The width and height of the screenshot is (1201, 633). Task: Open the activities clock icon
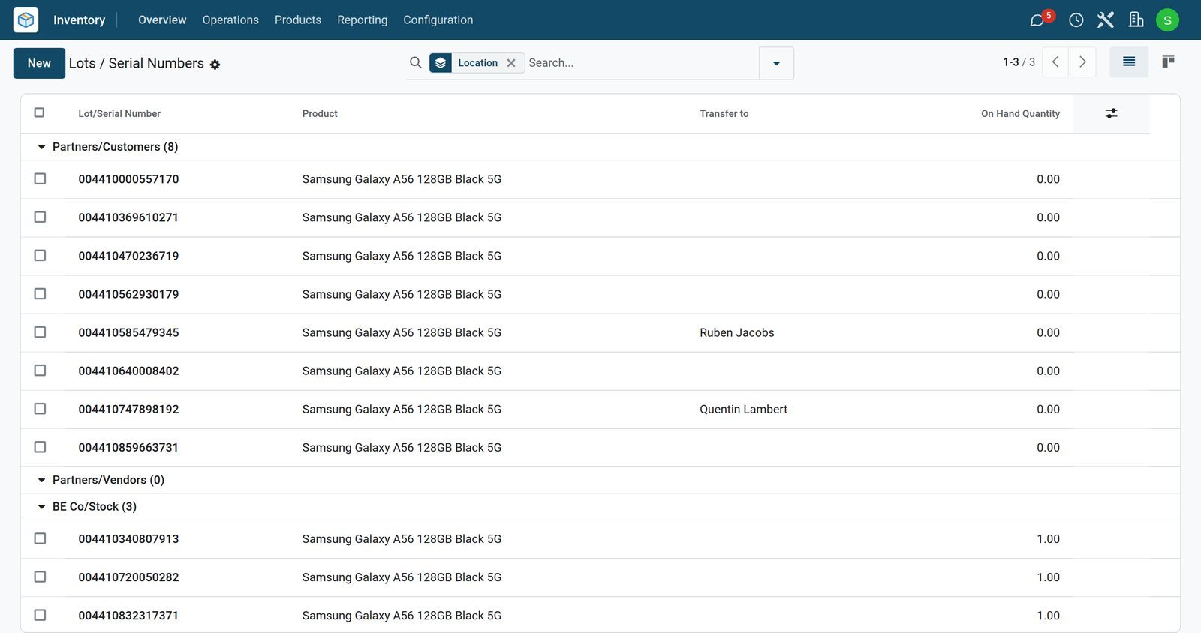pyautogui.click(x=1076, y=20)
